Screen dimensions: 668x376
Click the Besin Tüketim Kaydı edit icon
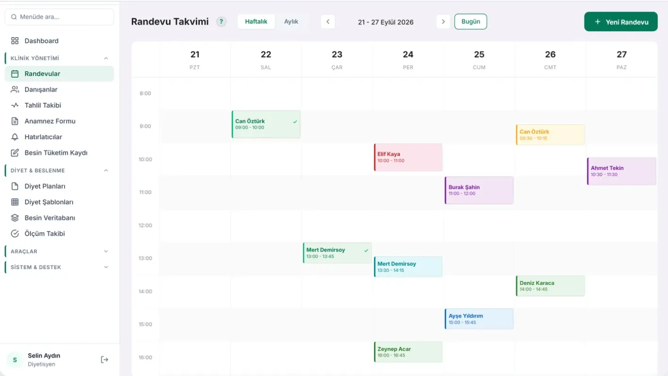click(15, 153)
